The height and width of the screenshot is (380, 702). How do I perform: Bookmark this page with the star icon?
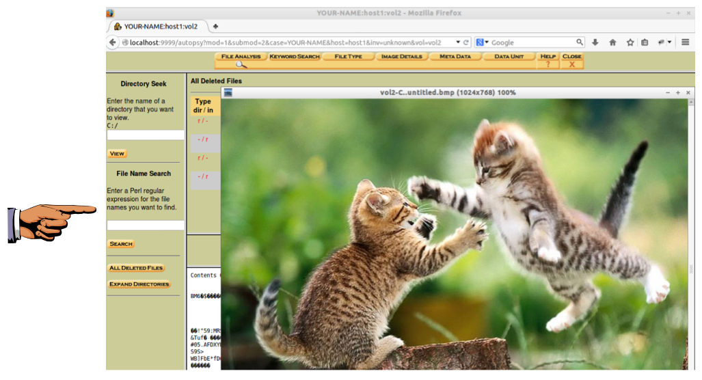[630, 42]
